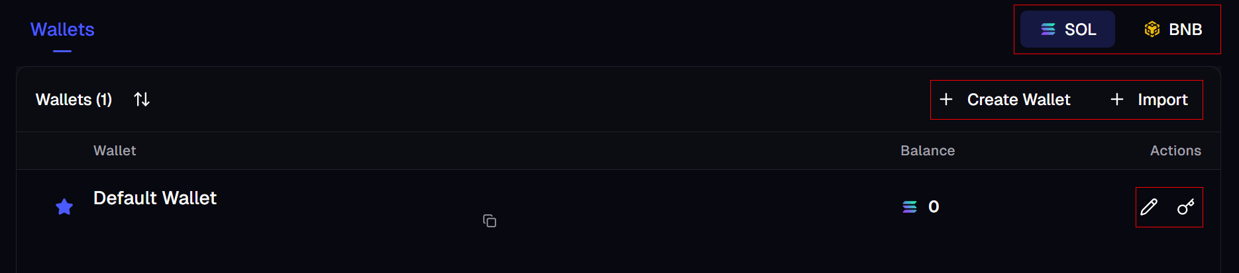1239x273 pixels.
Task: Click the plus icon beside Create Wallet
Action: point(946,99)
